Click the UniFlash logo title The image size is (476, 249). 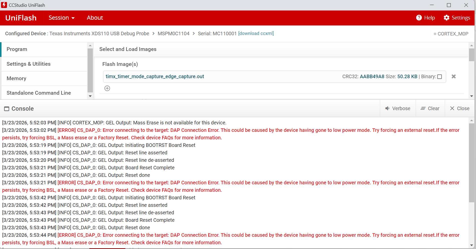click(x=21, y=18)
